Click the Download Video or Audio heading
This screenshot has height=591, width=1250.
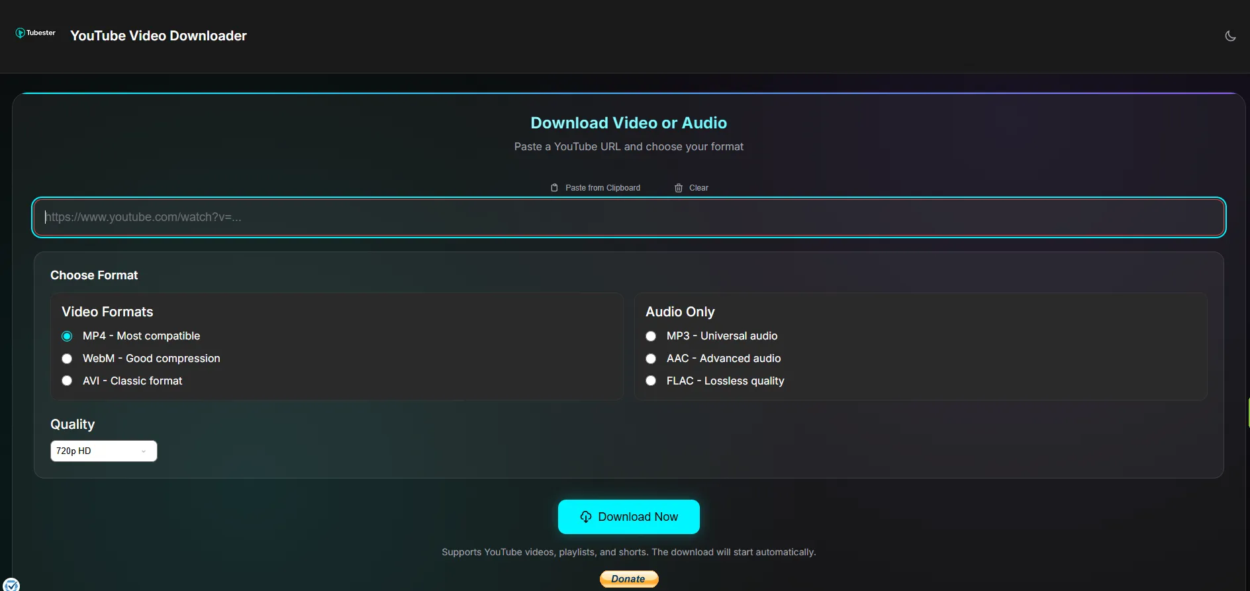point(628,123)
